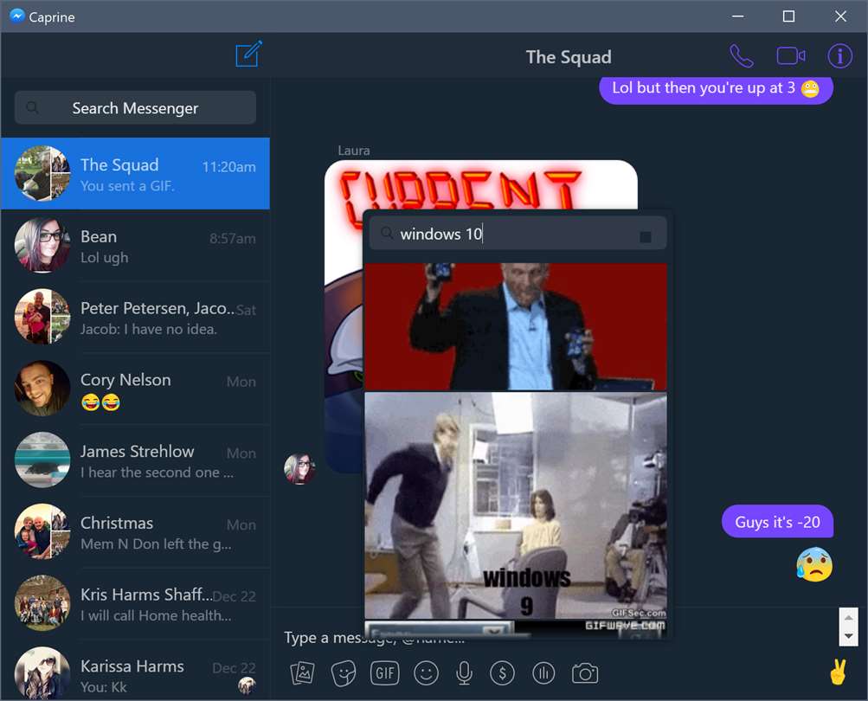The image size is (868, 701).
Task: Compose a new message with pencil icon
Action: tap(248, 54)
